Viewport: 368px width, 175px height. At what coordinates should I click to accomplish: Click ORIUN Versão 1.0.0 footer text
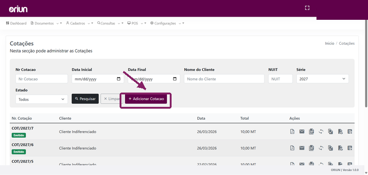[345, 170]
